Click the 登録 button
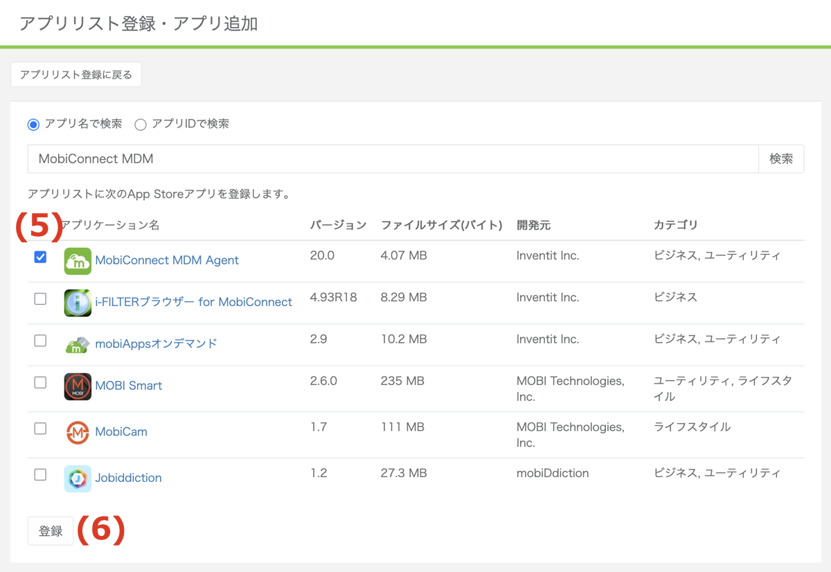831x572 pixels. 51,531
